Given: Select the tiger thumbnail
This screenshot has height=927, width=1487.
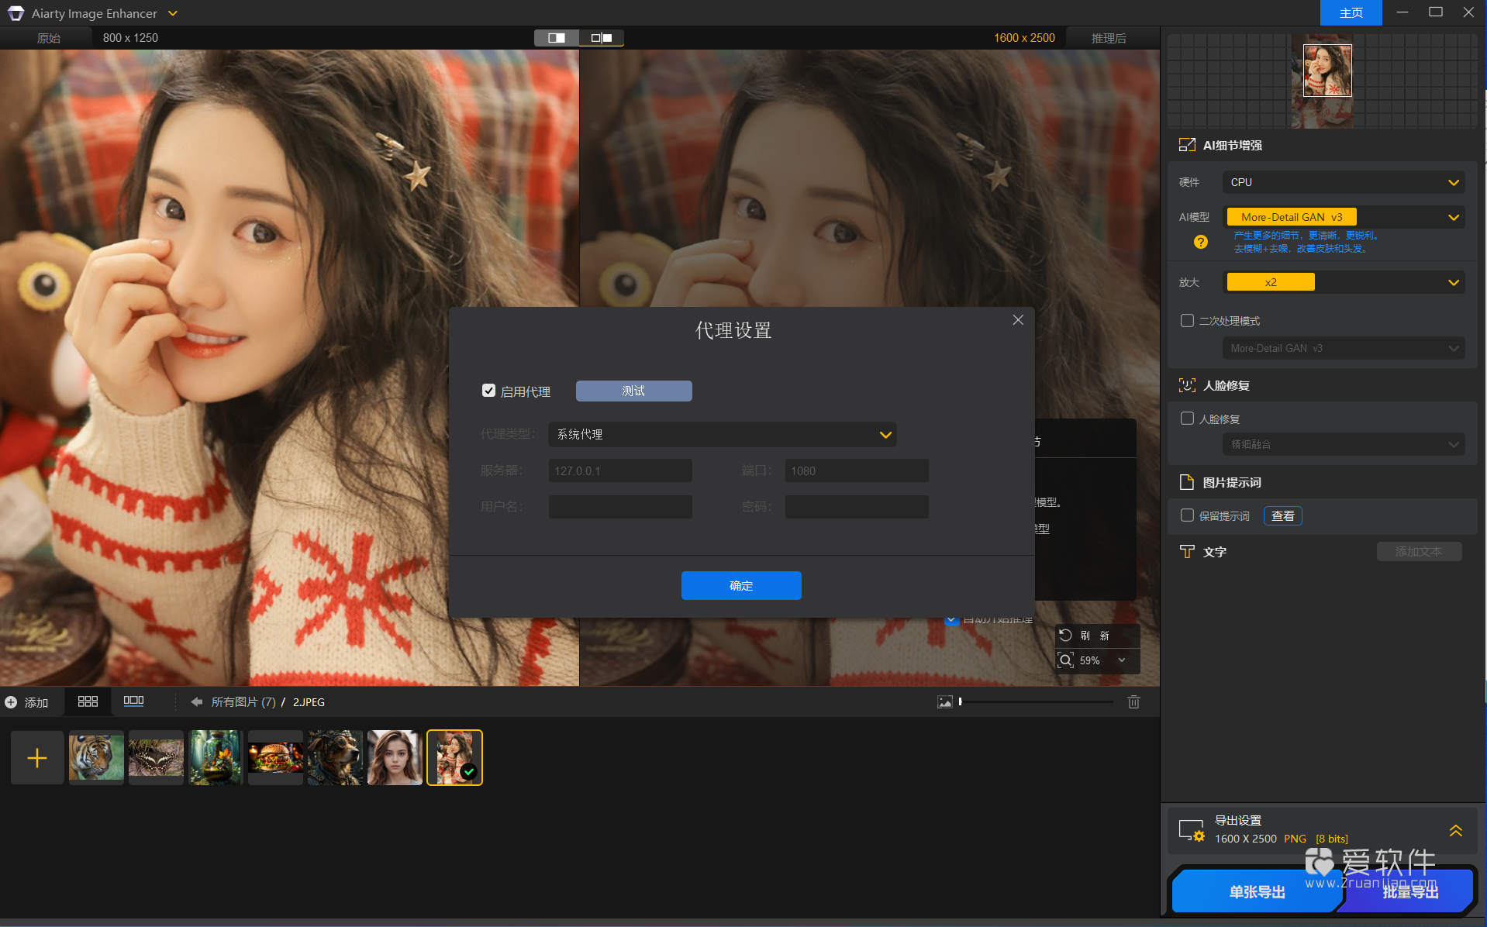Looking at the screenshot, I should click(x=96, y=758).
